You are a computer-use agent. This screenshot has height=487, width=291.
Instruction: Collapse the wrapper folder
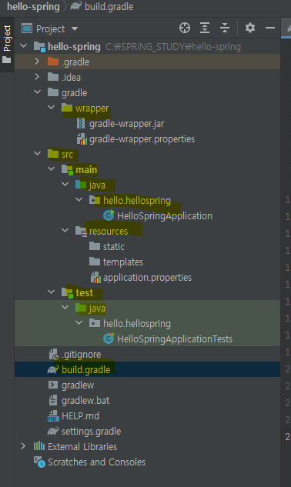point(52,108)
